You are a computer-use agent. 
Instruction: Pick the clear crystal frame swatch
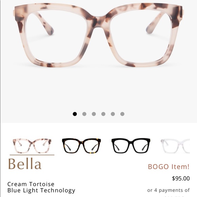click(x=175, y=146)
